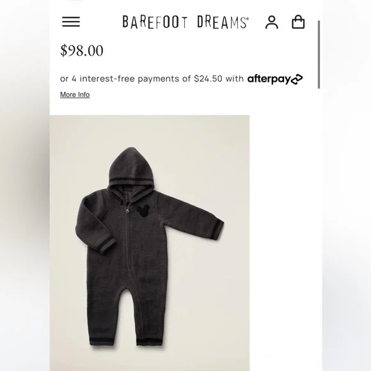
Task: Open the user account icon
Action: pos(272,22)
